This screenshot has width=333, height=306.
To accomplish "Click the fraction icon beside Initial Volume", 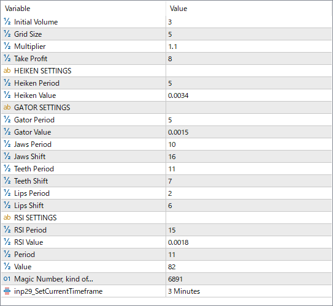I will click(x=7, y=21).
